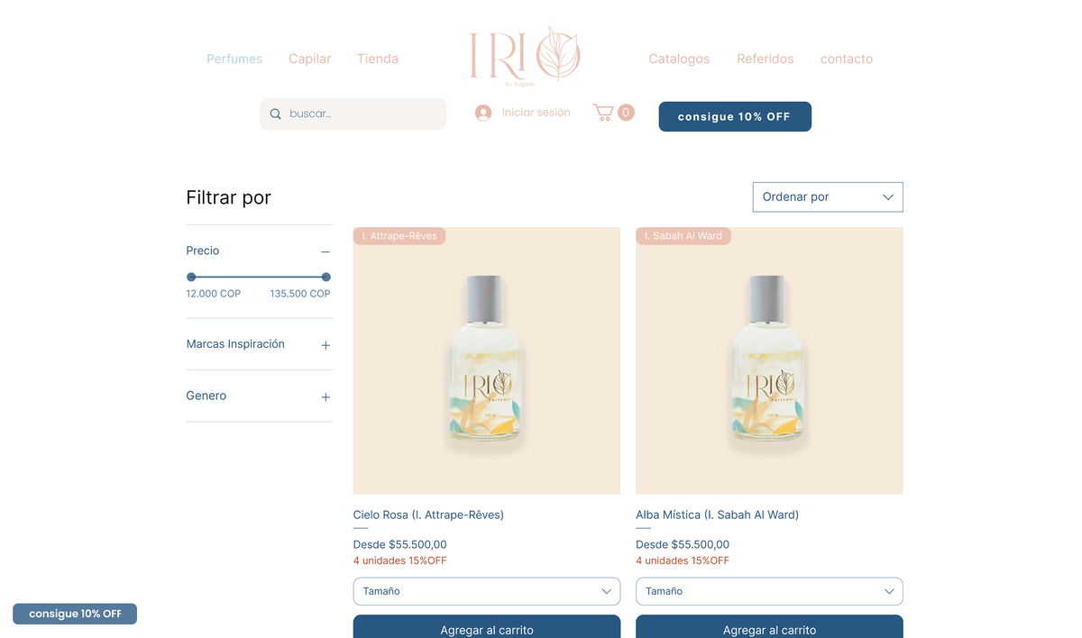Click the IRIO leaf logo

[524, 57]
